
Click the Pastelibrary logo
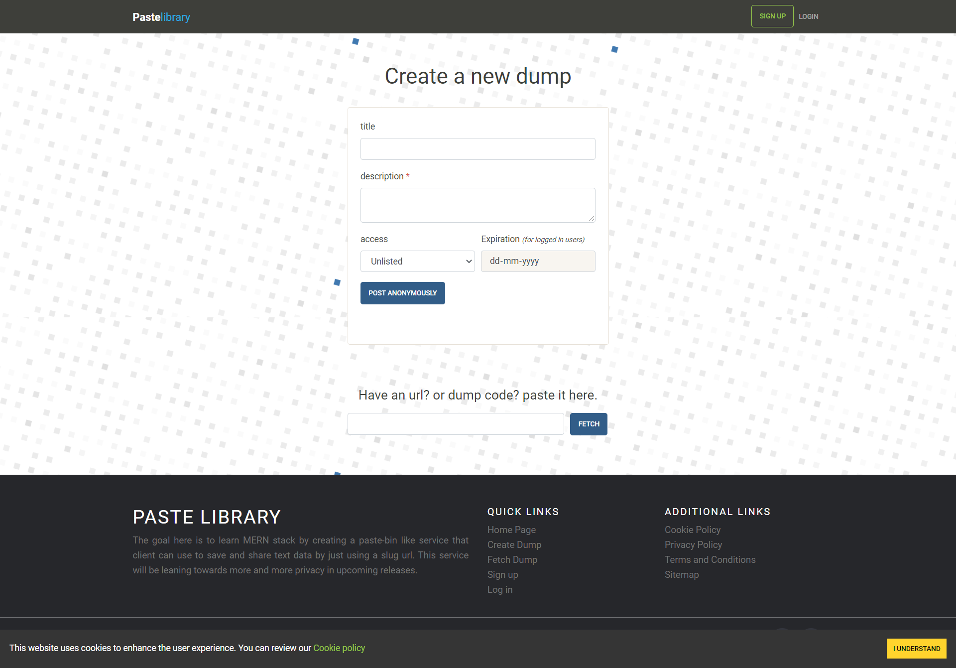161,17
